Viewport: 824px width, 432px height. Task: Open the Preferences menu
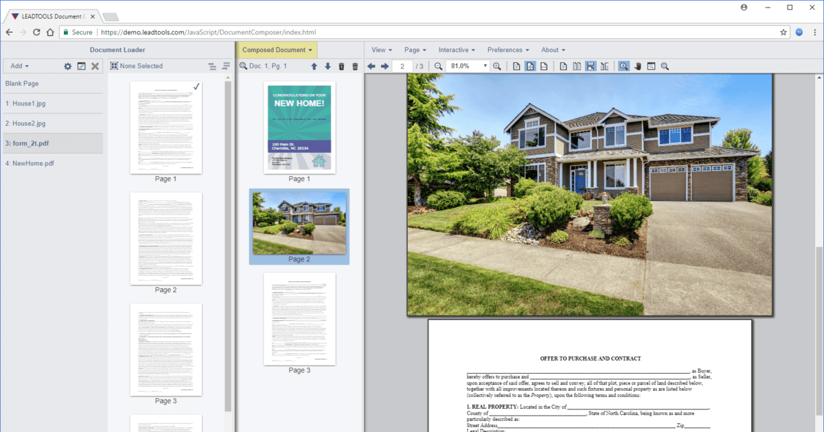click(x=508, y=49)
